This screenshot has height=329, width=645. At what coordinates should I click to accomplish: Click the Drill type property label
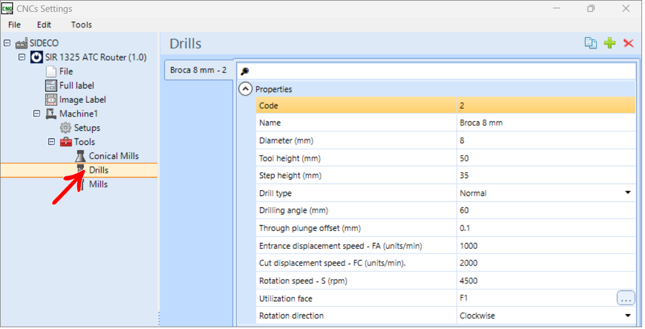(275, 193)
